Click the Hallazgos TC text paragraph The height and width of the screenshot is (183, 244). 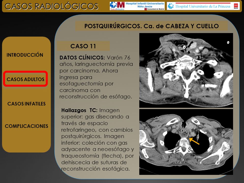(98, 140)
